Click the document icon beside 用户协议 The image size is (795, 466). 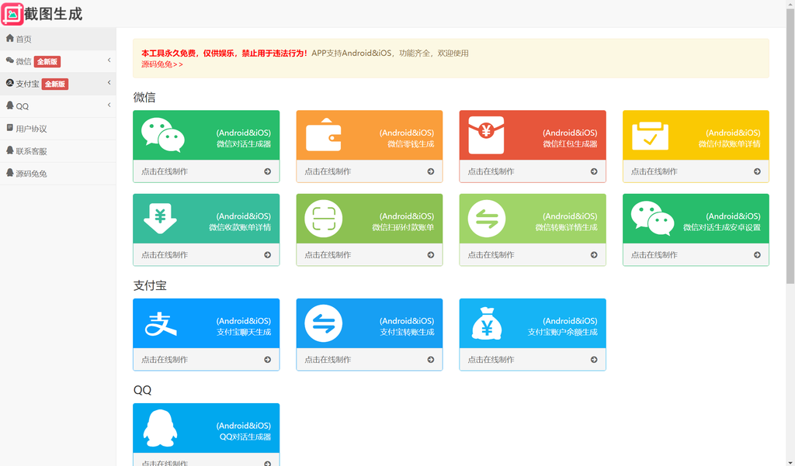pos(9,128)
